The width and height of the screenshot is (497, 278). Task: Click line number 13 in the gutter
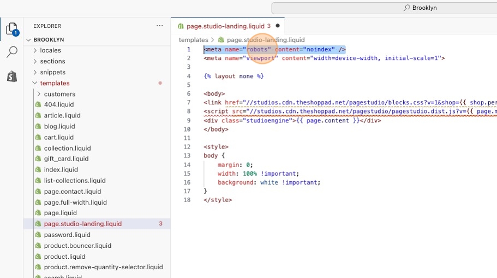click(x=187, y=156)
